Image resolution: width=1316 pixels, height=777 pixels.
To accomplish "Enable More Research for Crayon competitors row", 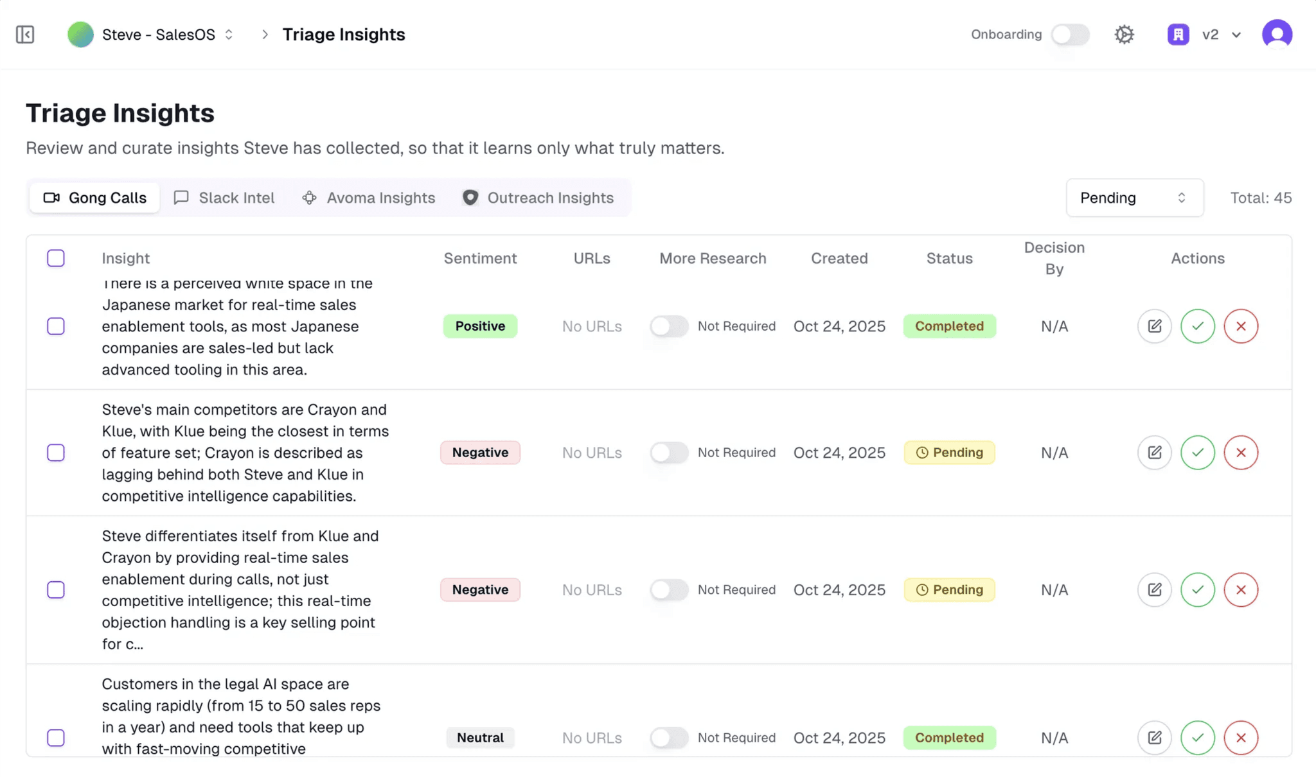I will point(668,453).
